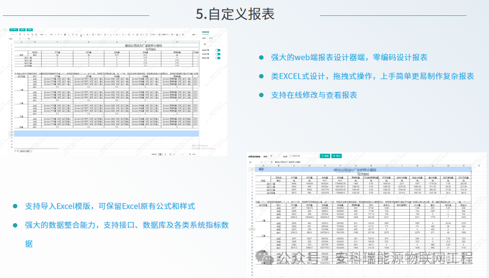Viewport: 489px width, 278px height.
Task: Toggle the bottom switch in properties panel
Action: (218, 58)
